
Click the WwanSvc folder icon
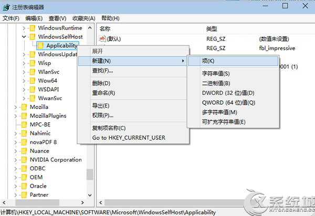(32, 98)
